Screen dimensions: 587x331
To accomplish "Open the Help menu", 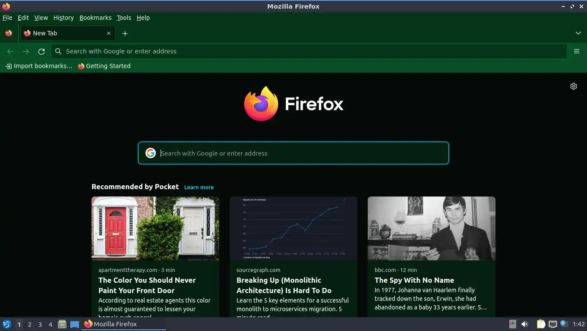I will pos(143,18).
